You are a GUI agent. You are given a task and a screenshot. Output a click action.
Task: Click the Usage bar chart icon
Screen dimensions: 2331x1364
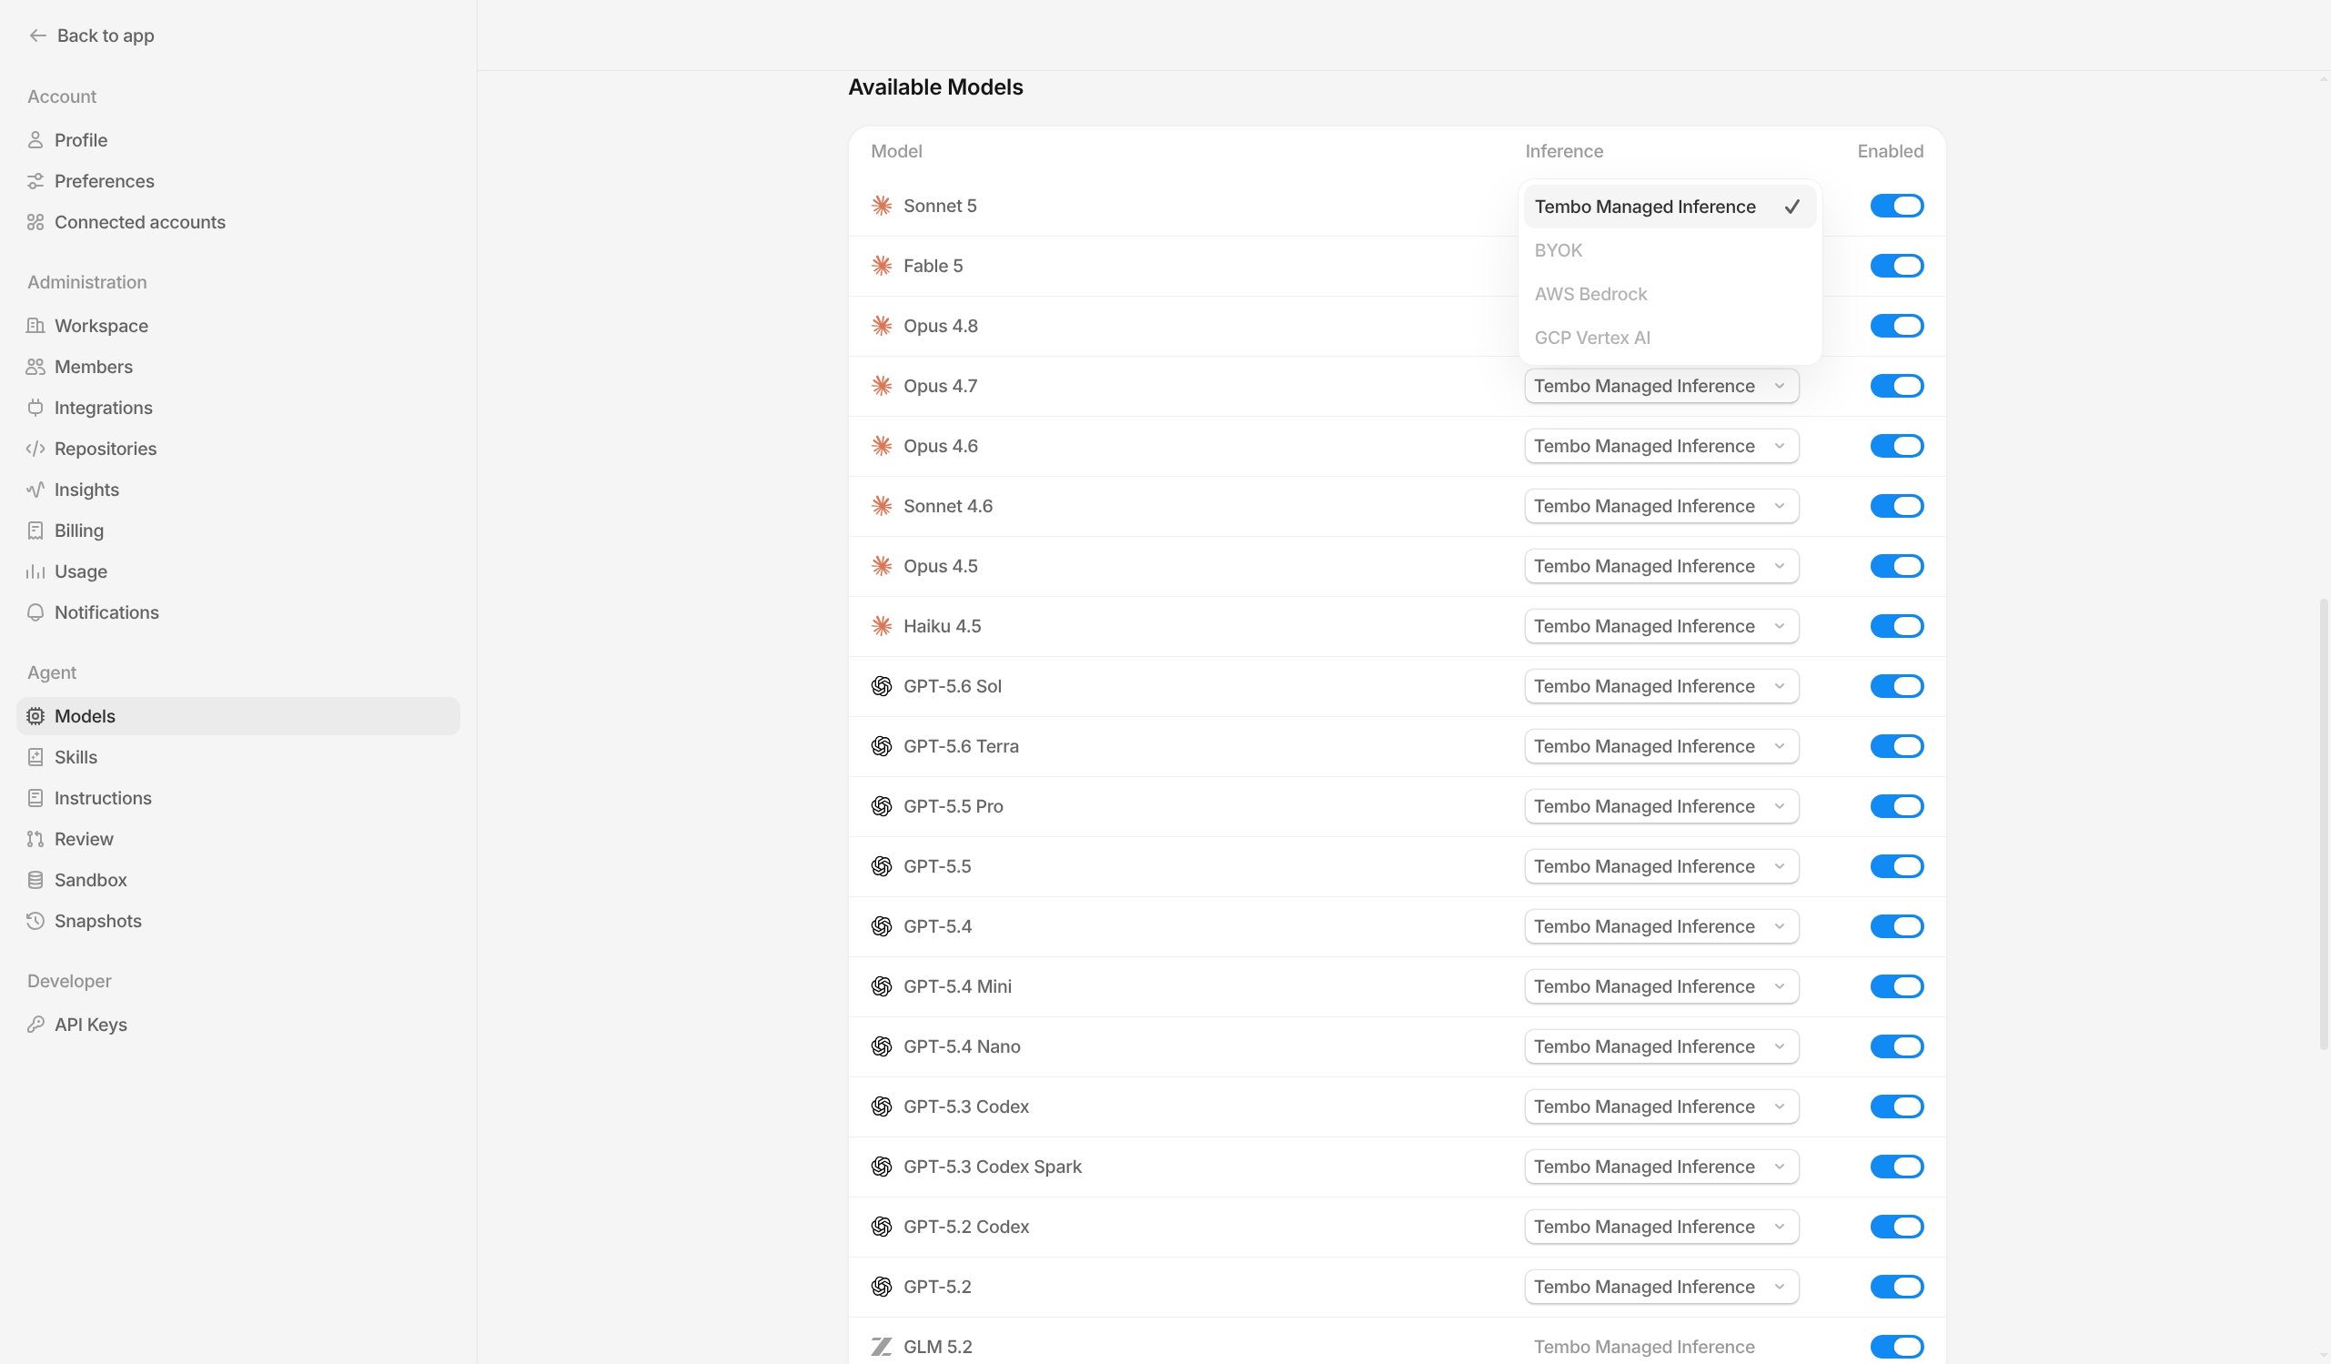pos(35,571)
